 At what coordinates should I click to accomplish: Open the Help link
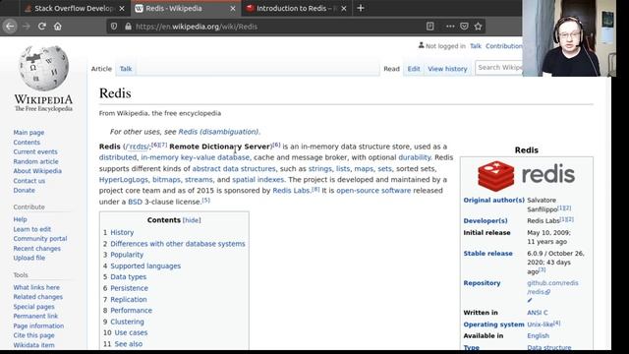coord(20,219)
